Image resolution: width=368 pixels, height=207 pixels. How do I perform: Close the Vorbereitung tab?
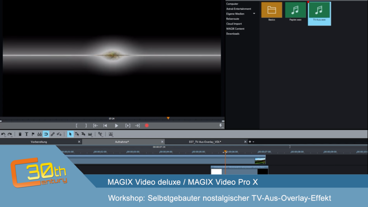pos(79,142)
